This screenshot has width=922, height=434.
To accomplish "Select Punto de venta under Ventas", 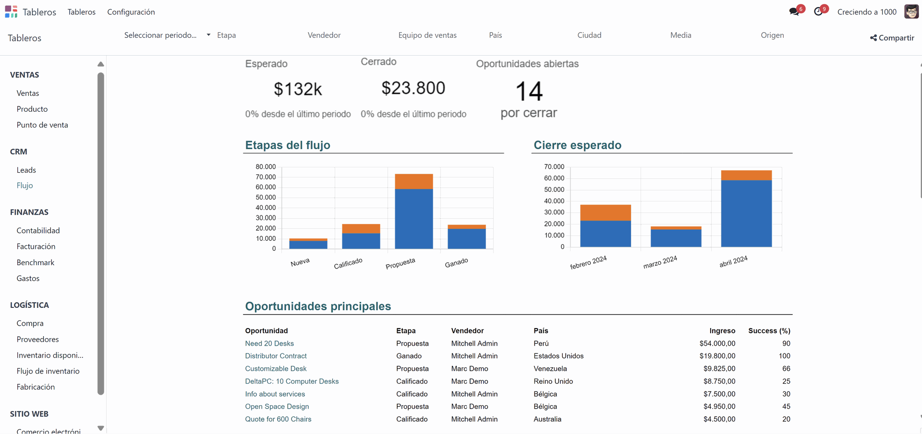I will [x=42, y=125].
